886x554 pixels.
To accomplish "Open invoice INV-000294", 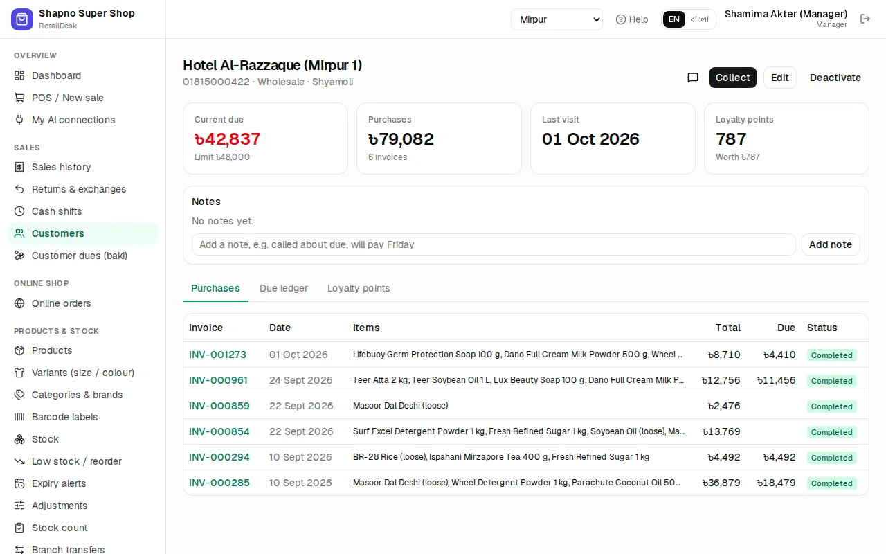I will click(x=219, y=457).
